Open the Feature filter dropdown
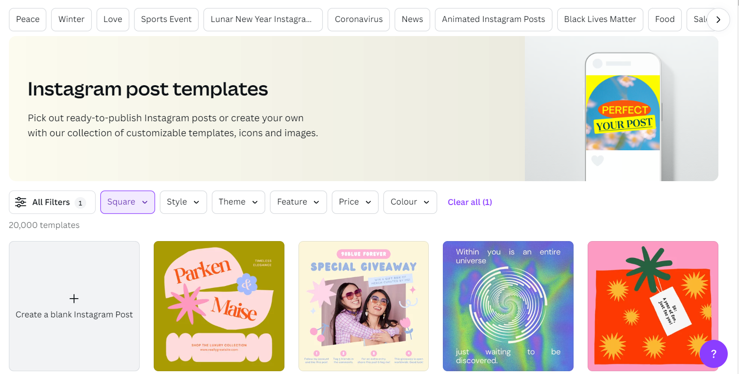 [299, 202]
